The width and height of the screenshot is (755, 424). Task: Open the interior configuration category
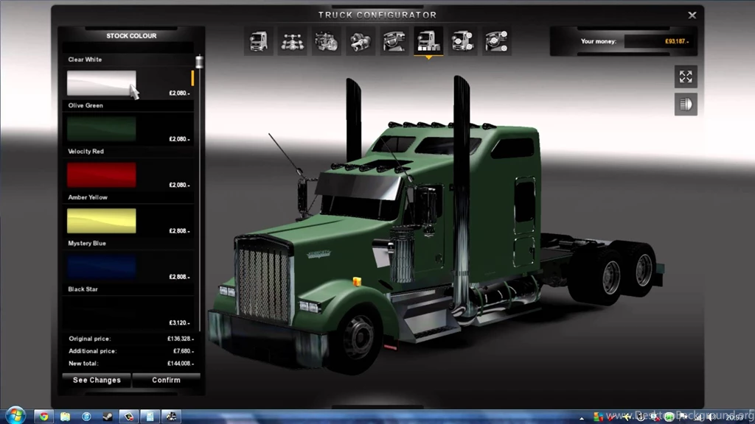(x=394, y=41)
